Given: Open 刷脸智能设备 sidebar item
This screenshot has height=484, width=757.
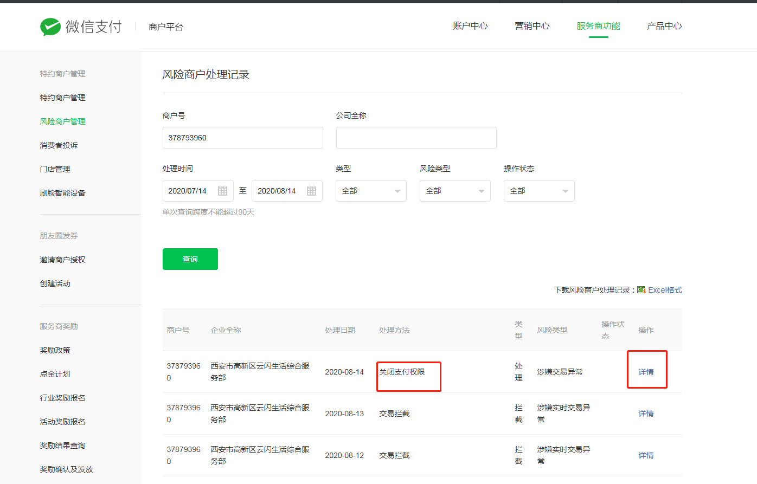Looking at the screenshot, I should tap(62, 193).
